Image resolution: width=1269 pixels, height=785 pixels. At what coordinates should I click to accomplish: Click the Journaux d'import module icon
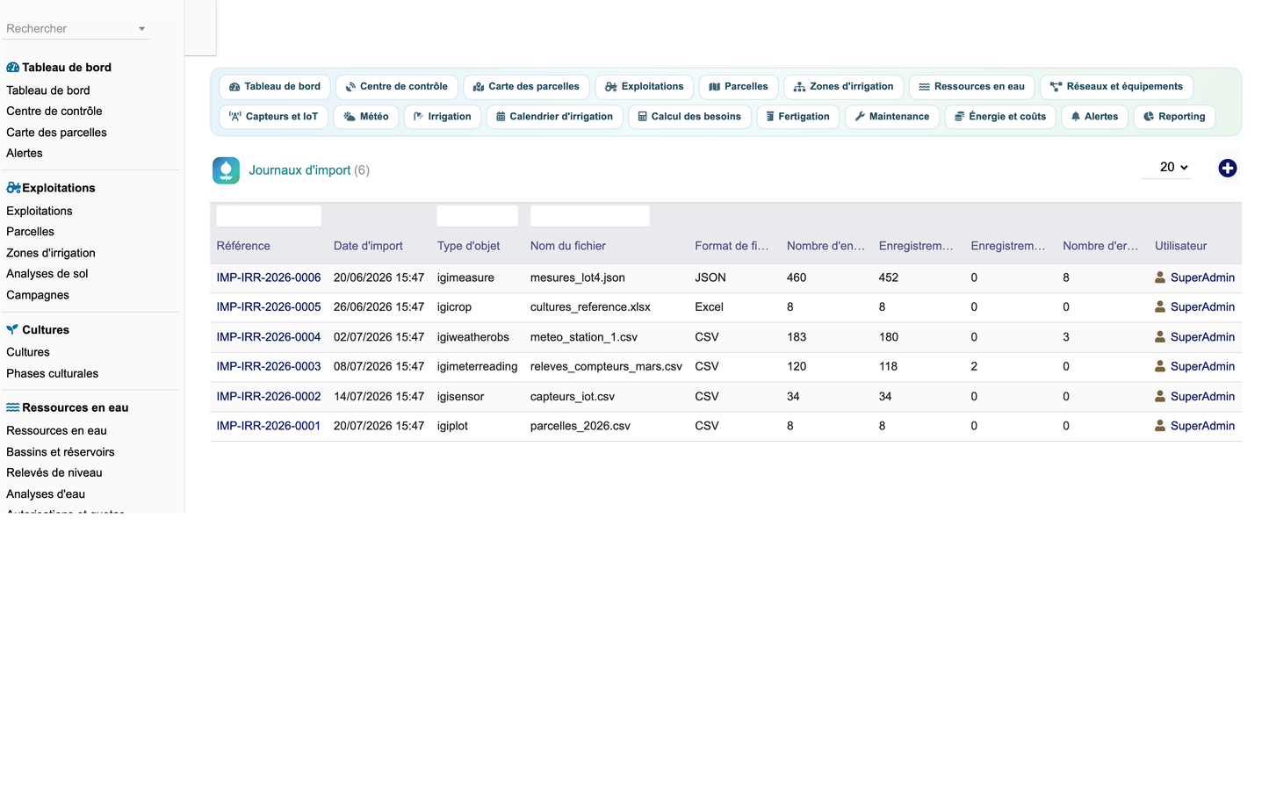point(226,170)
